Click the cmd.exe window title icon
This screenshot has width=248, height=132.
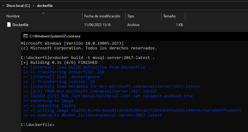pos(26,36)
